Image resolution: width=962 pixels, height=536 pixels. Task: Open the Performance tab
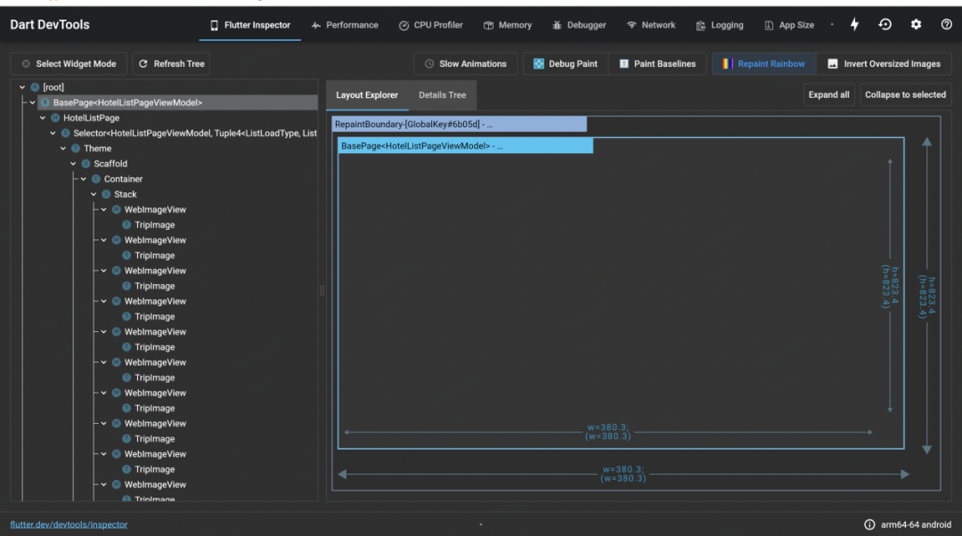345,25
